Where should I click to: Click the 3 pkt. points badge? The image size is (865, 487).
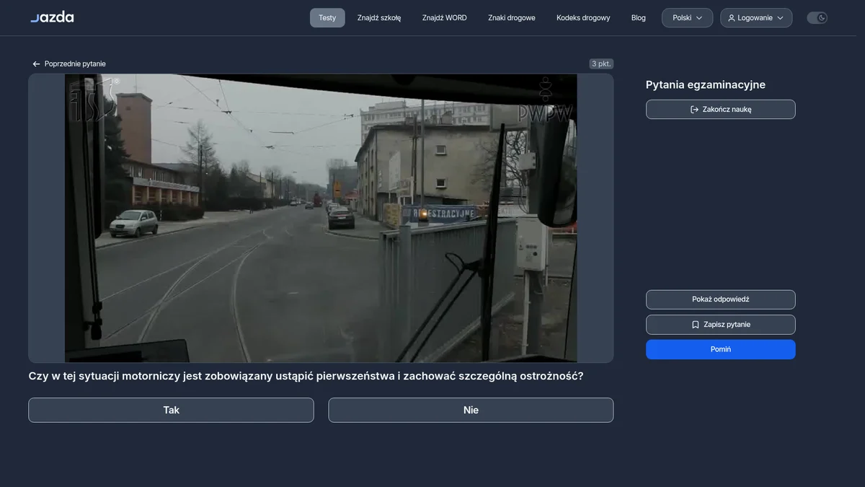pyautogui.click(x=601, y=64)
